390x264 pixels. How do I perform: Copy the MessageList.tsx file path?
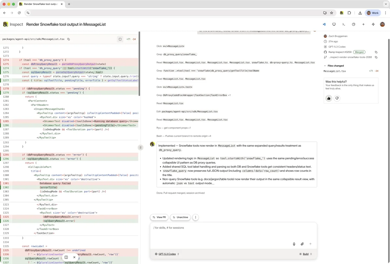pos(68,39)
